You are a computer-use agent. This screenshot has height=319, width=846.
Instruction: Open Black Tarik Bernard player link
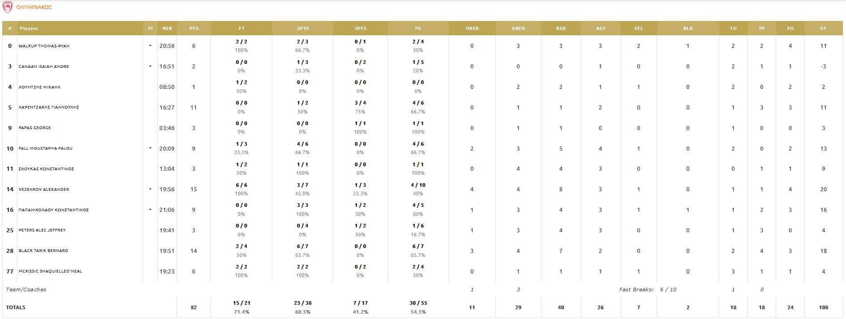43,251
